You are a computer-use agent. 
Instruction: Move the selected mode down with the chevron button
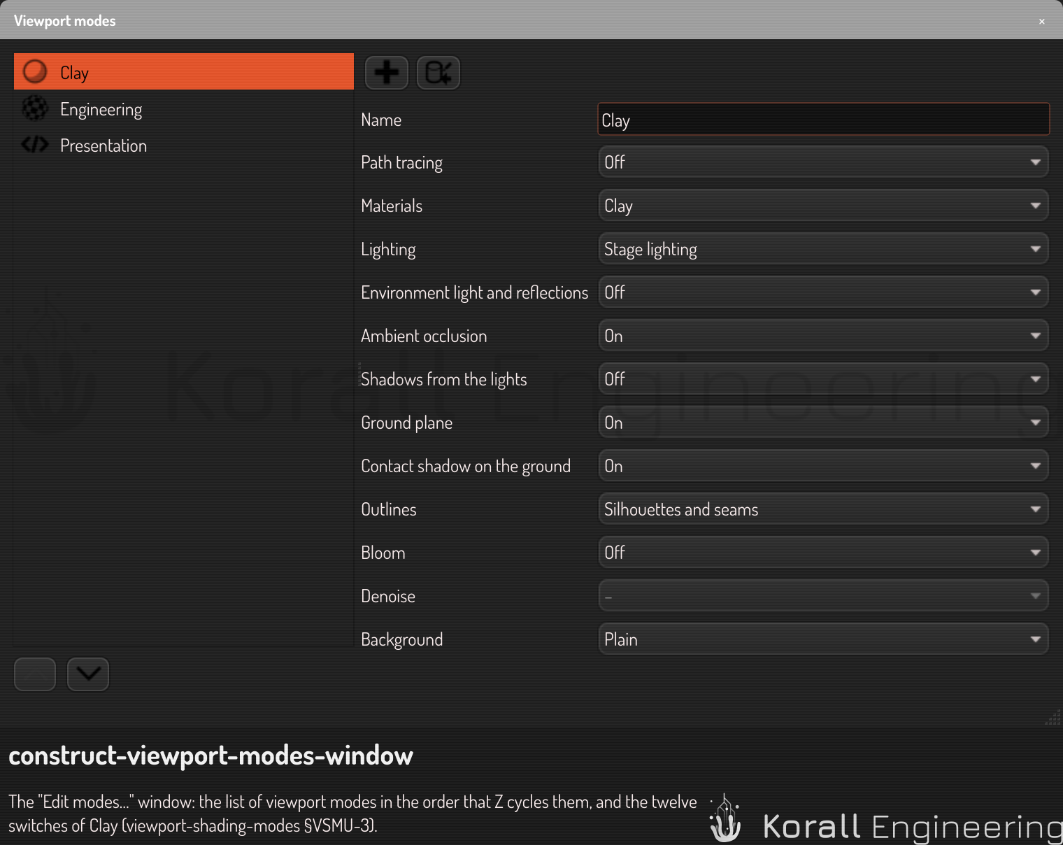tap(88, 674)
